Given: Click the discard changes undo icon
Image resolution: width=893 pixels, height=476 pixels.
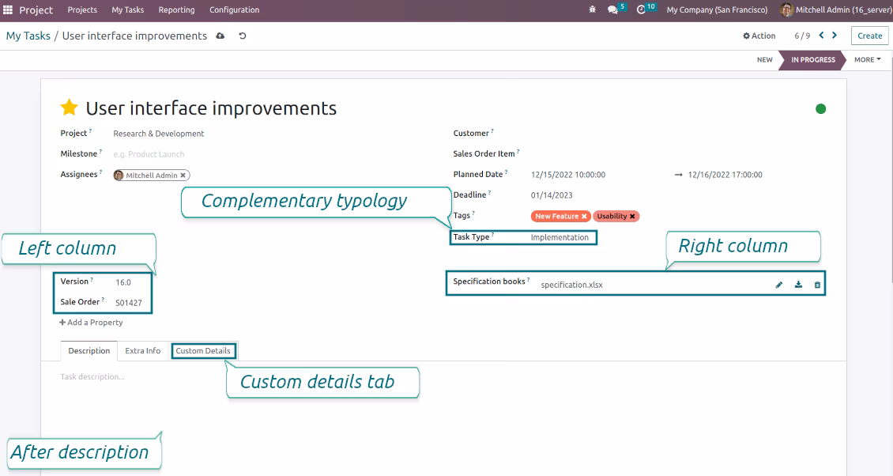Looking at the screenshot, I should click(x=243, y=36).
